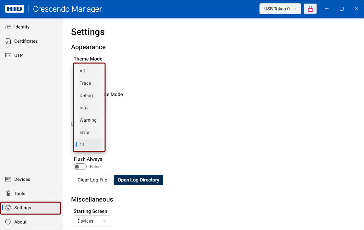Open the USB Token 0 dropdown
364x230 pixels.
pyautogui.click(x=280, y=9)
